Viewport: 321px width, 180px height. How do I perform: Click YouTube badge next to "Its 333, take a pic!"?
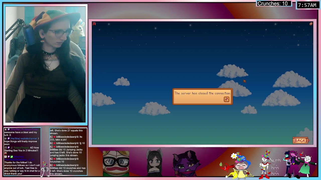coord(54,137)
